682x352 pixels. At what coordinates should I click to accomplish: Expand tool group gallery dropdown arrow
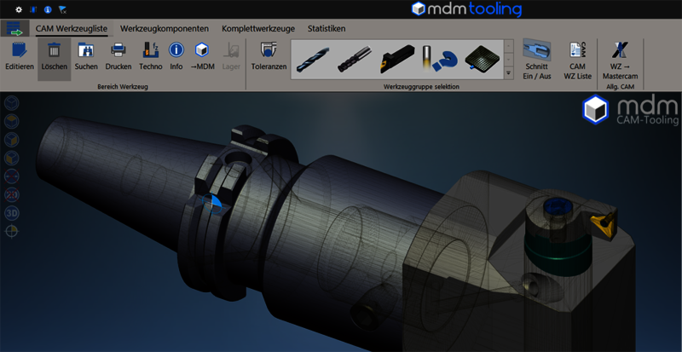point(509,74)
